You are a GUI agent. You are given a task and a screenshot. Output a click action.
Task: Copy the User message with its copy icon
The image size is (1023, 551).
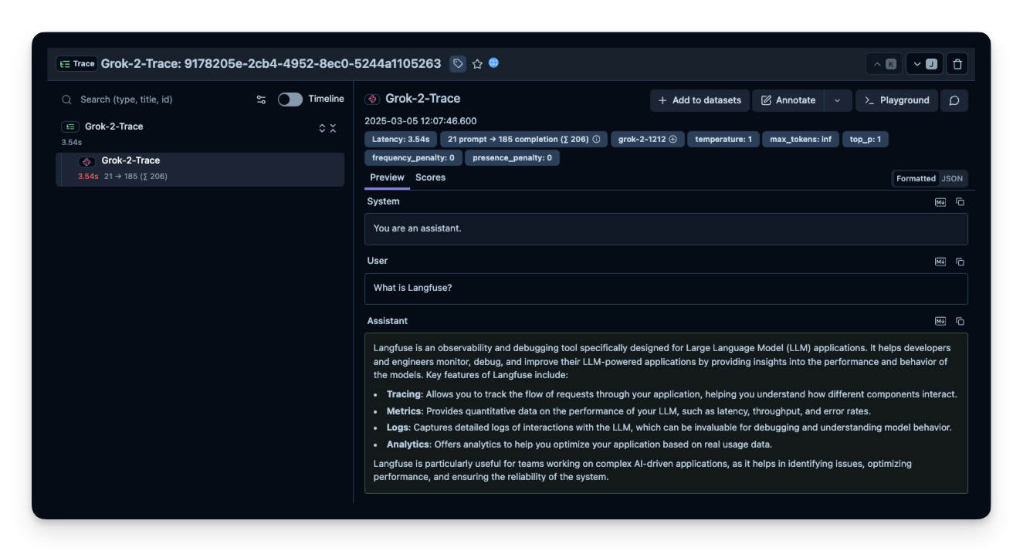tap(960, 262)
